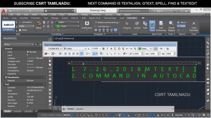Expand the Paragraph panel
The image size is (211, 118).
[x=100, y=34]
